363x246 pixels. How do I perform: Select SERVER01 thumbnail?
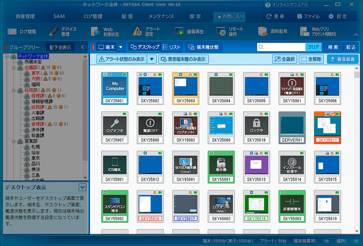(x=292, y=128)
